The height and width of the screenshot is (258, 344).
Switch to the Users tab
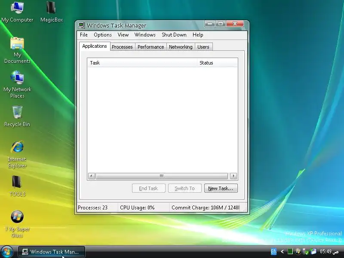[203, 47]
